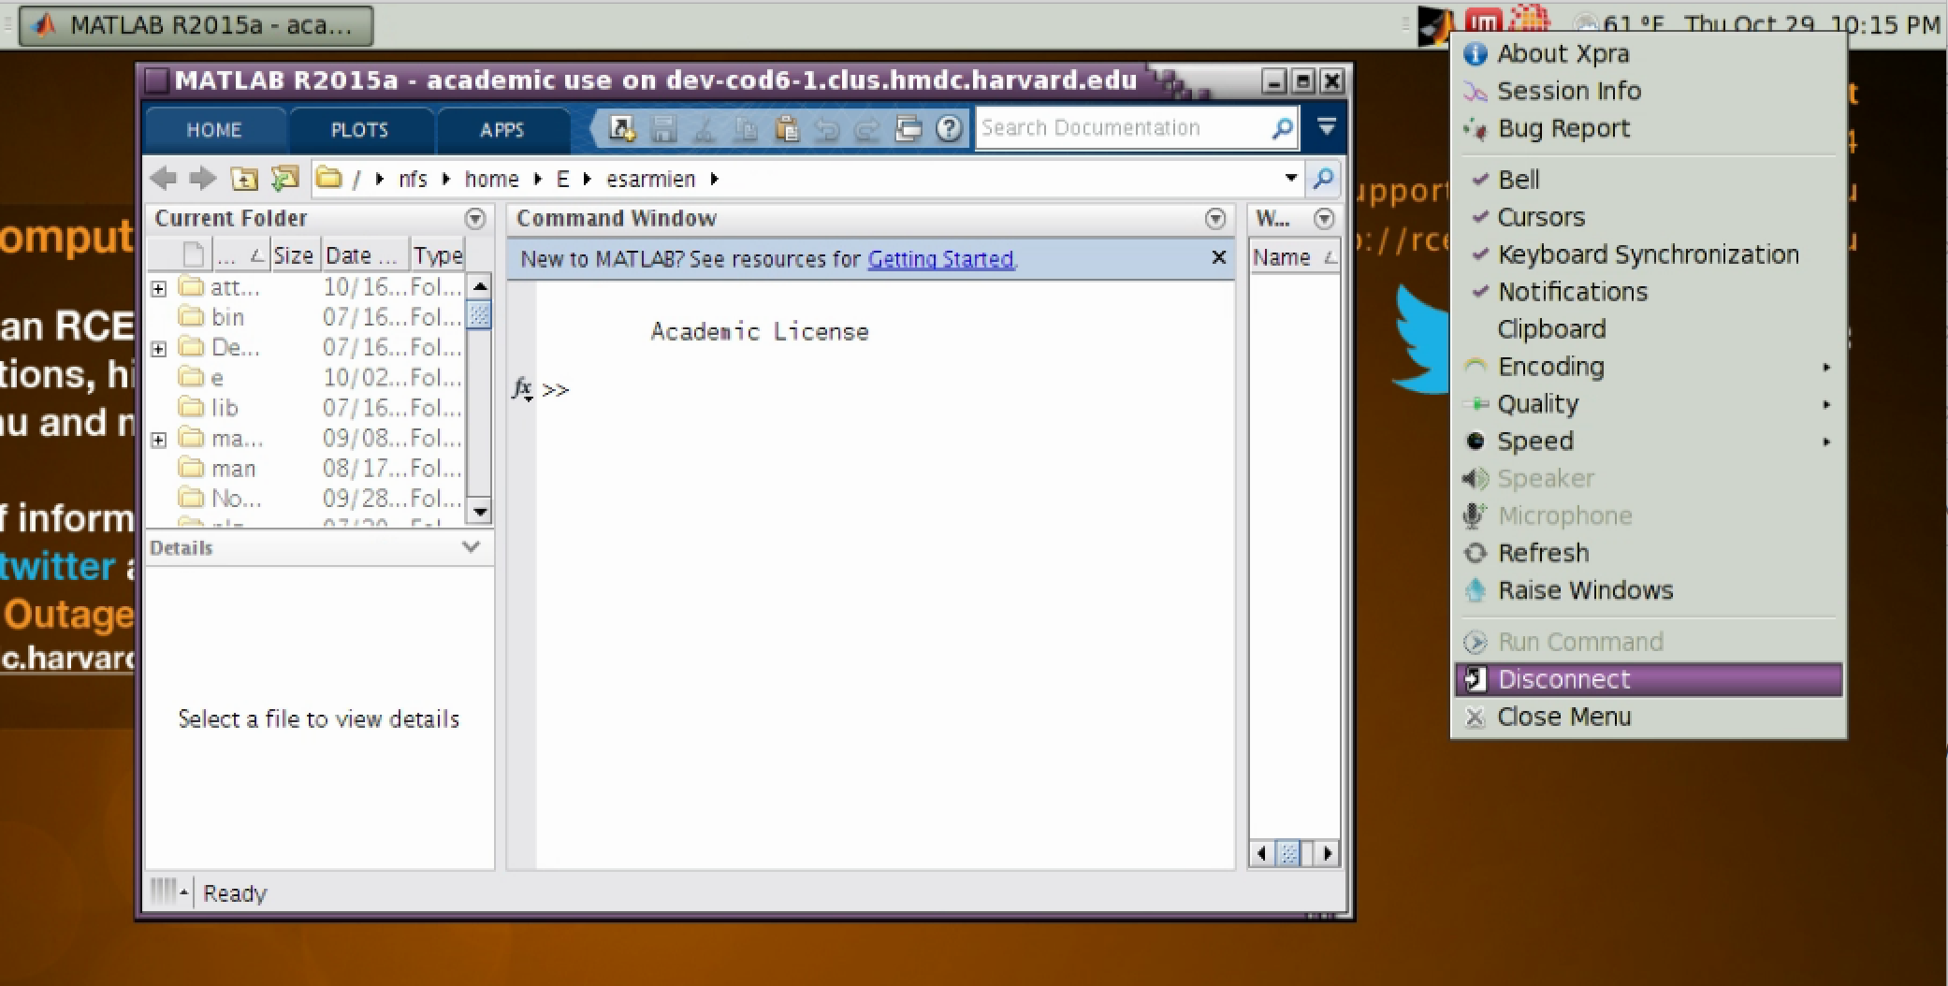Screen dimensions: 1948x986
Task: Switch to the HOME tab
Action: (214, 130)
